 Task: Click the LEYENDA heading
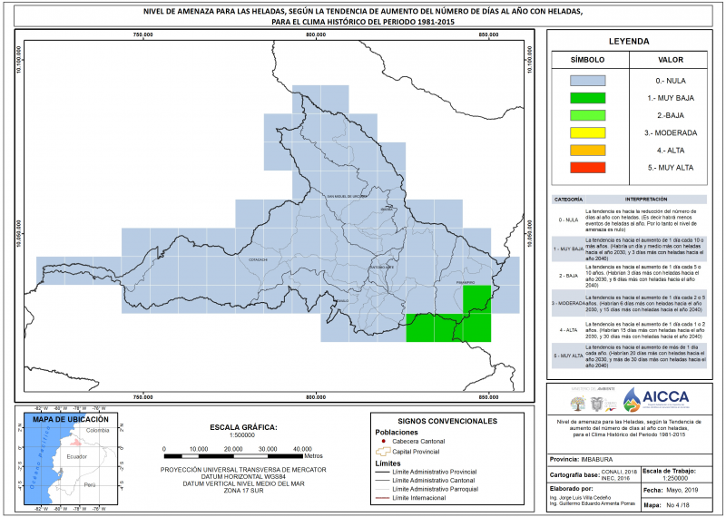click(x=629, y=41)
